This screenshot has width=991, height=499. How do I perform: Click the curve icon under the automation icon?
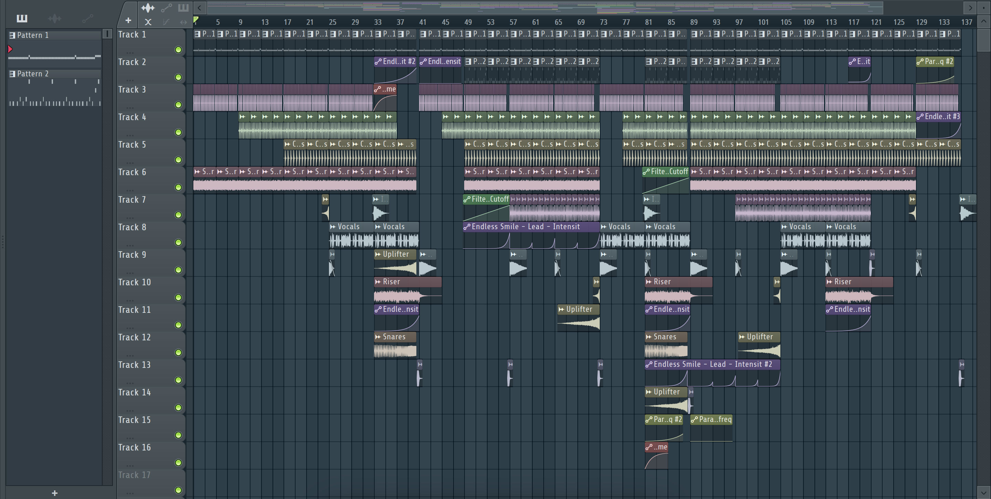[166, 22]
